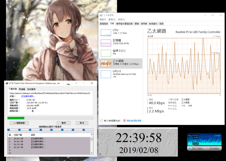Image resolution: width=226 pixels, height=161 pixels.
Task: Click the Realtek PCIe GBE Family Controller label
Action: tap(198, 32)
